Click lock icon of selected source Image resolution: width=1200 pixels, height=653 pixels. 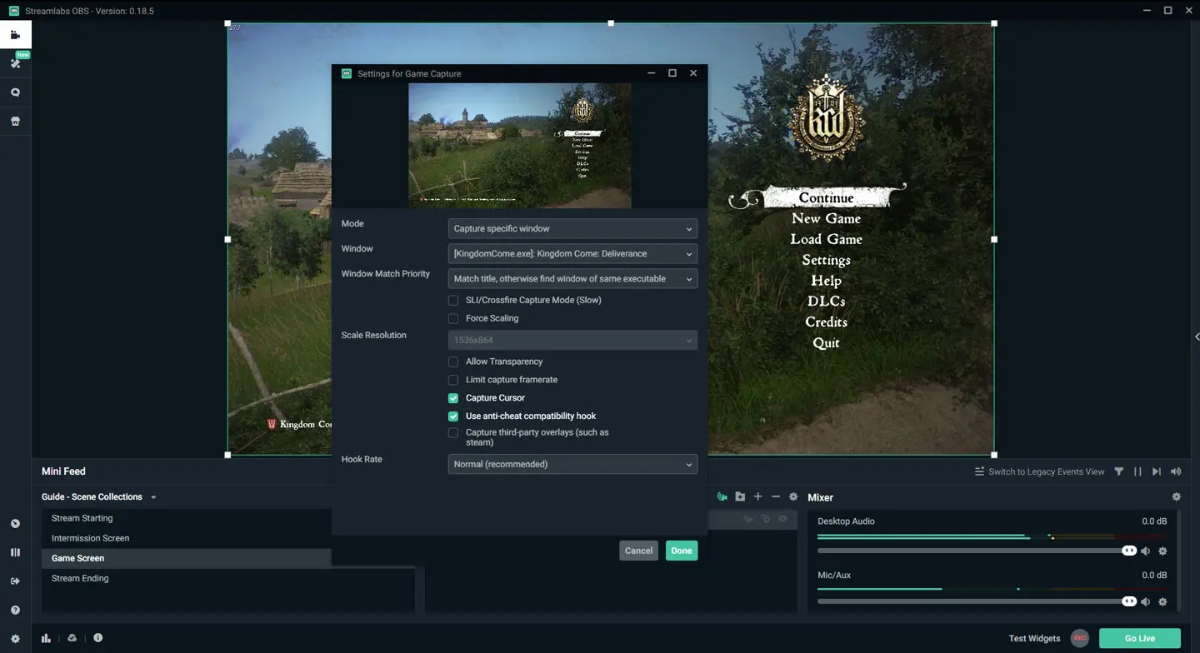click(x=766, y=519)
